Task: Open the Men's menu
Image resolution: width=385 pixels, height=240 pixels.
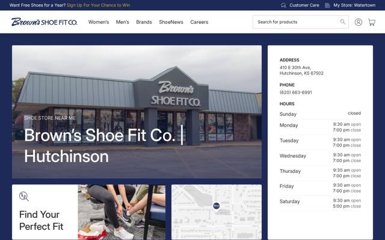Action: (x=123, y=22)
